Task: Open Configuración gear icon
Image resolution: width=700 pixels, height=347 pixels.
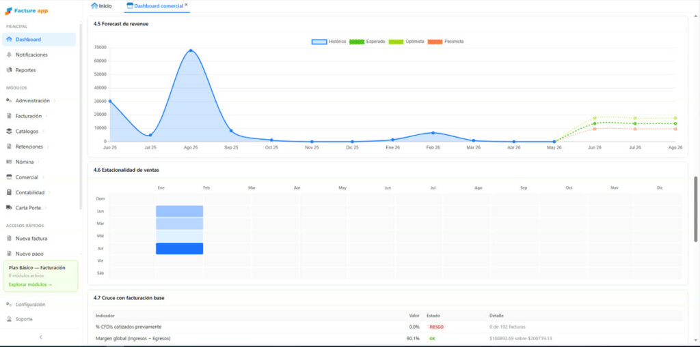Action: point(9,304)
